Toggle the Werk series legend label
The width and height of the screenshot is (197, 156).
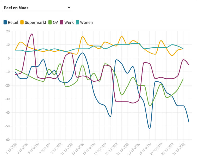[x=69, y=22]
